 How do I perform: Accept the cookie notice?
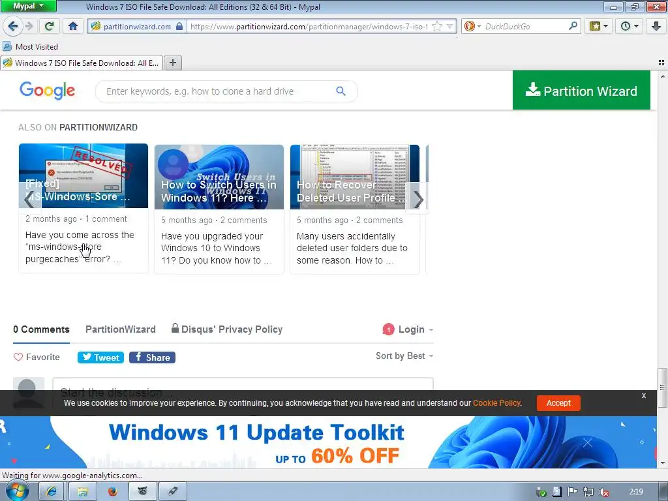(x=558, y=403)
